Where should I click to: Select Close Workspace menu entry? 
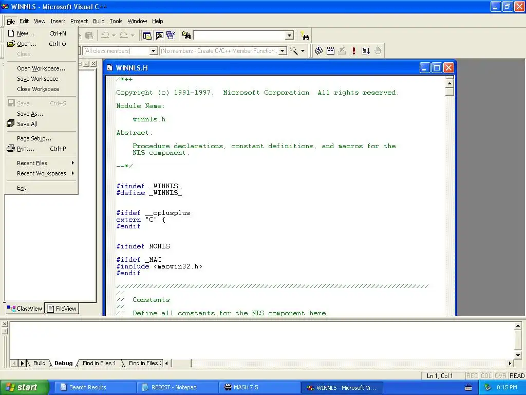[42, 89]
